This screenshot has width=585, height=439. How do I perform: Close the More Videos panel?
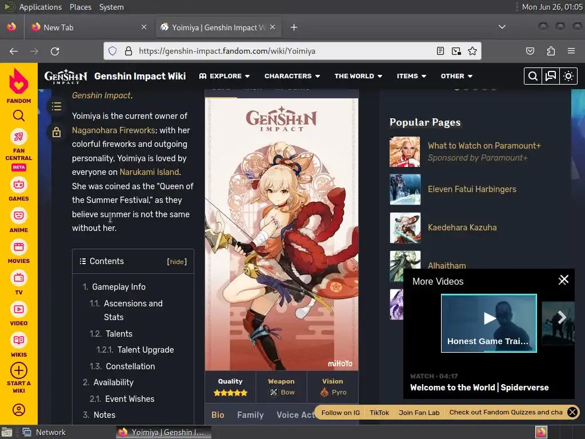[x=563, y=280]
